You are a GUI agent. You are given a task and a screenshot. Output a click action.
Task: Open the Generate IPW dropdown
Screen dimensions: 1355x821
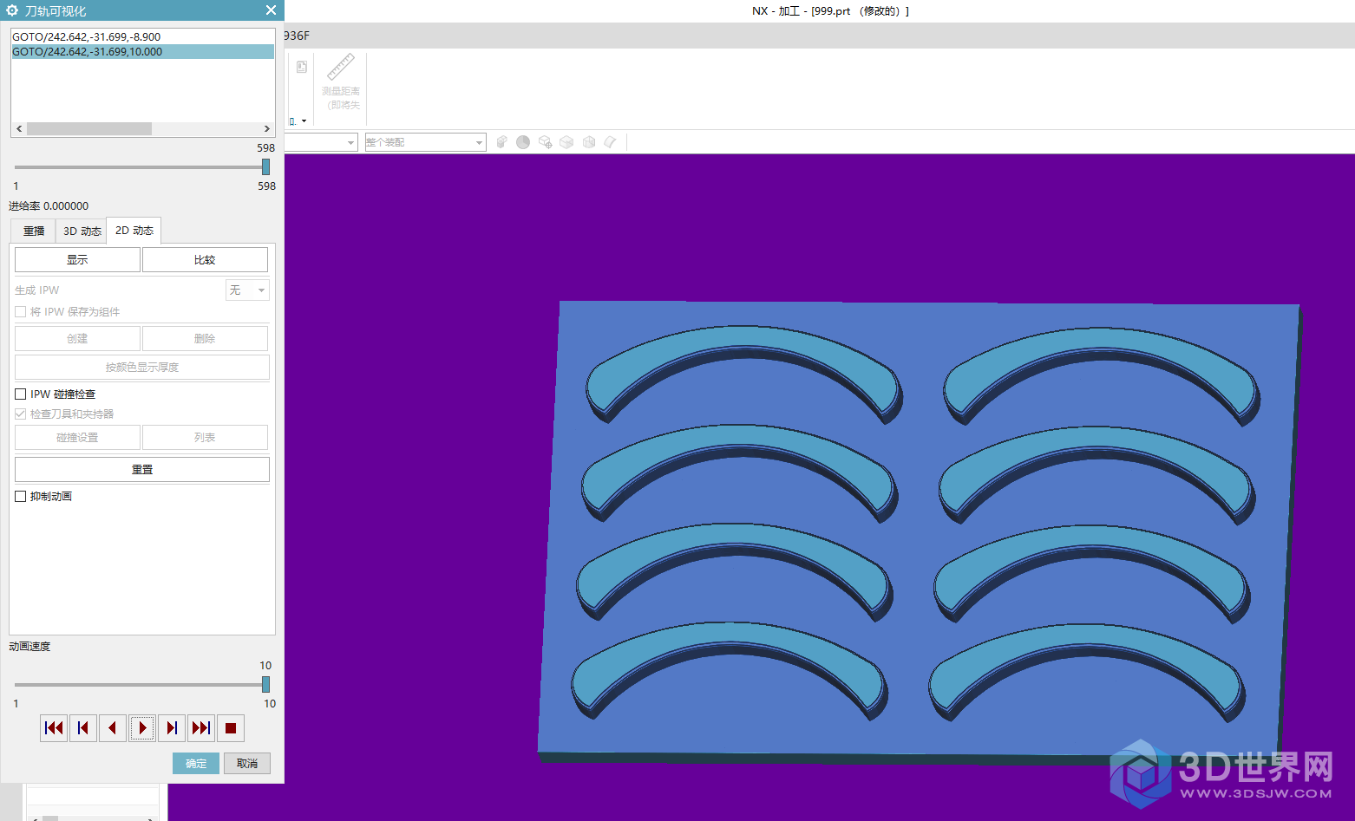point(247,290)
